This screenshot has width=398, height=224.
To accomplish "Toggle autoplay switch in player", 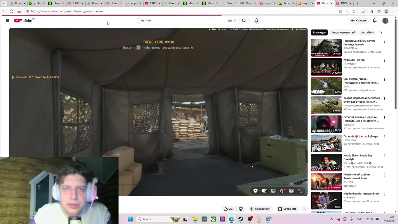I will (264, 191).
